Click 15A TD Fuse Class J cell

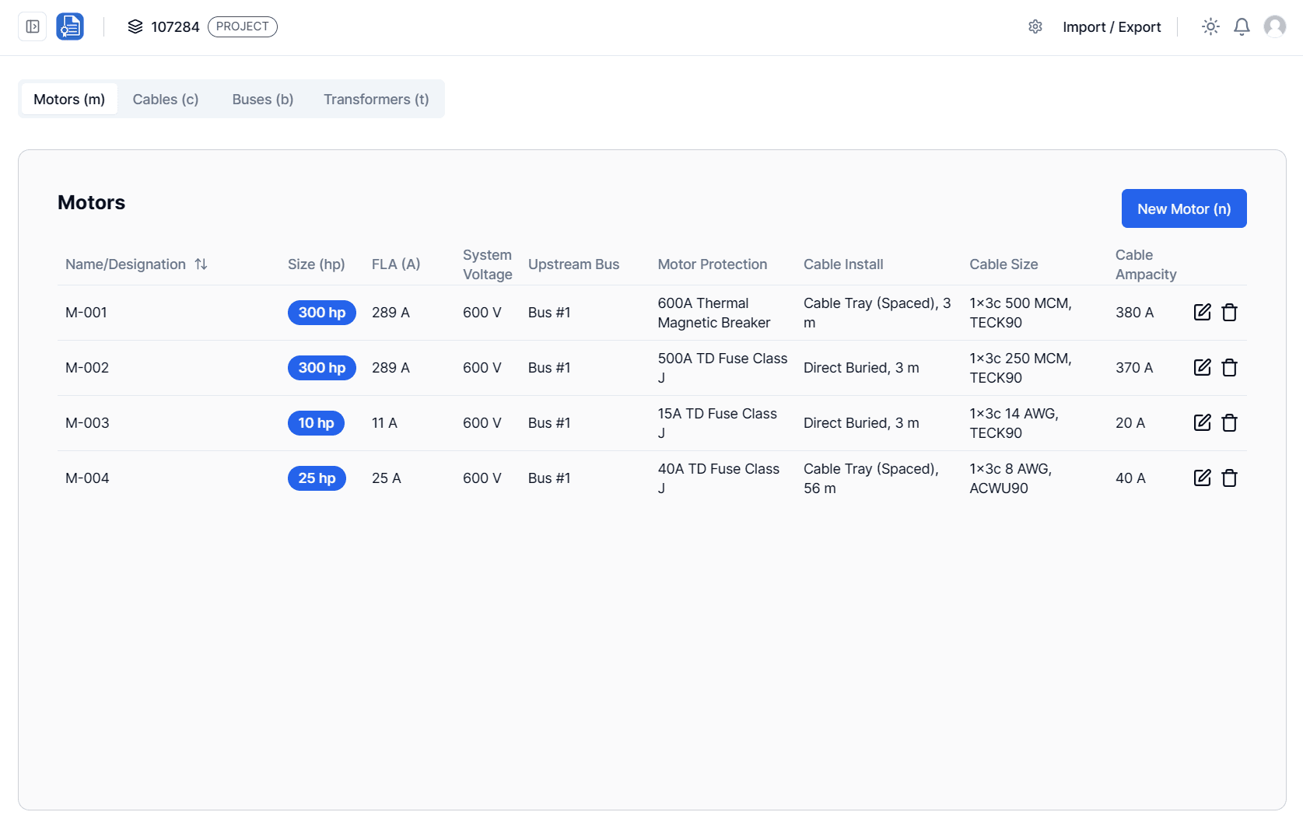717,423
